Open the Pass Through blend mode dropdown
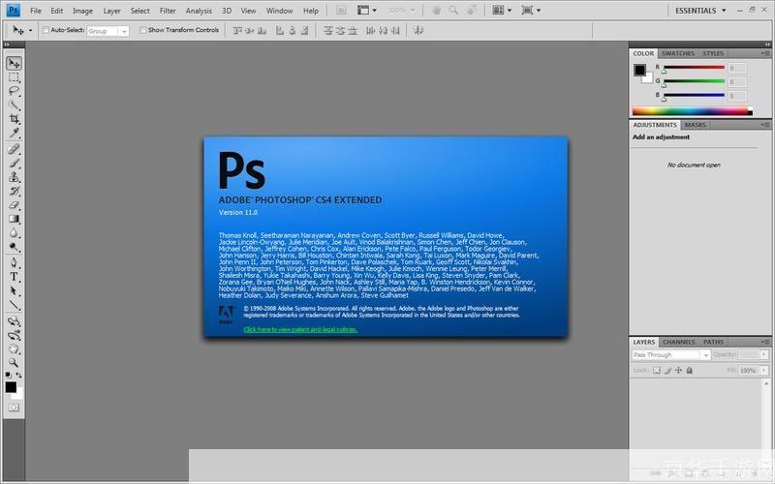 [x=670, y=354]
